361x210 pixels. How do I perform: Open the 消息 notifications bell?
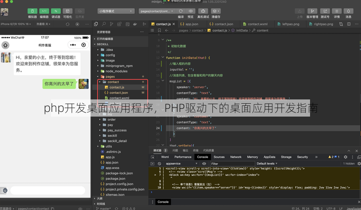(x=348, y=11)
